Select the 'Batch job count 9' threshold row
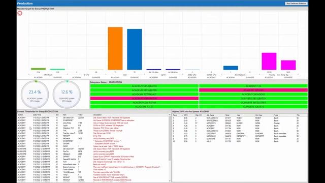 [x=93, y=164]
